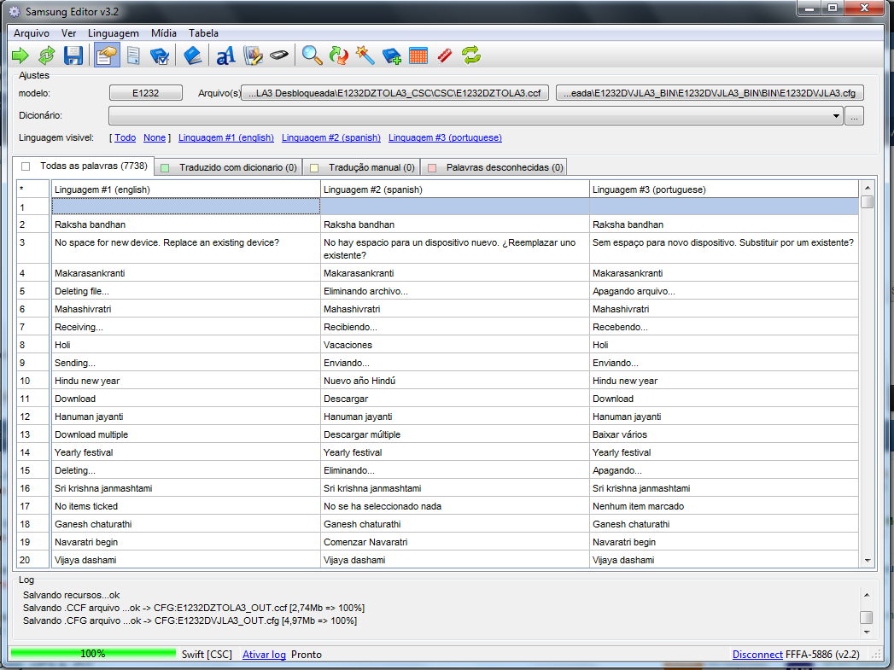Click the Log panel scroll up arrow
This screenshot has height=670, width=894.
[866, 595]
